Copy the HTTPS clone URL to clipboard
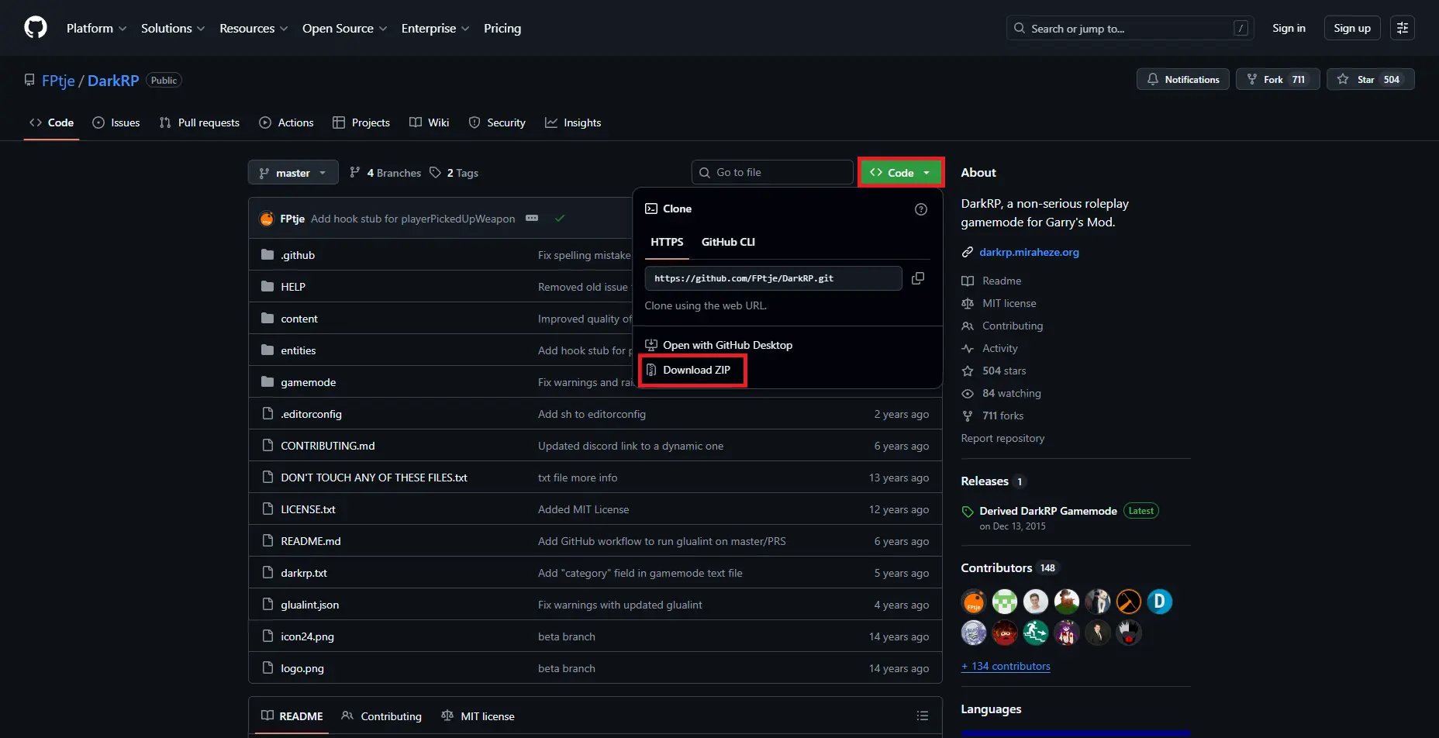The width and height of the screenshot is (1439, 738). pos(918,278)
